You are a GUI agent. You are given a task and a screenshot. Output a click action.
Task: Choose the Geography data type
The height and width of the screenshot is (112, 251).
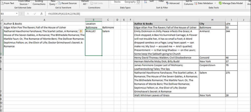click(x=130, y=2)
